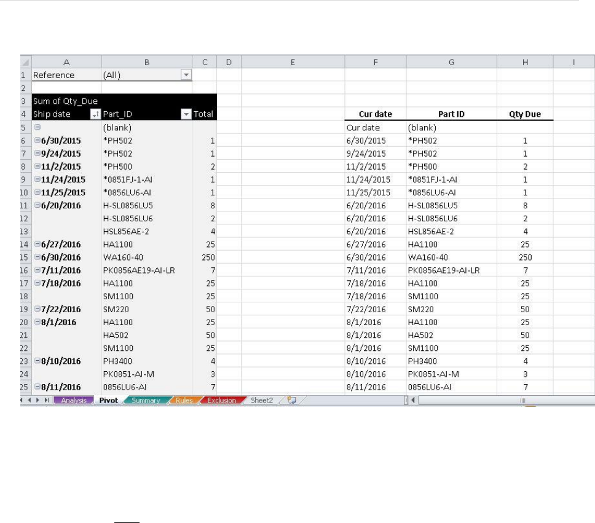Click the total value 250 in column C
This screenshot has height=523, width=595.
(205, 257)
